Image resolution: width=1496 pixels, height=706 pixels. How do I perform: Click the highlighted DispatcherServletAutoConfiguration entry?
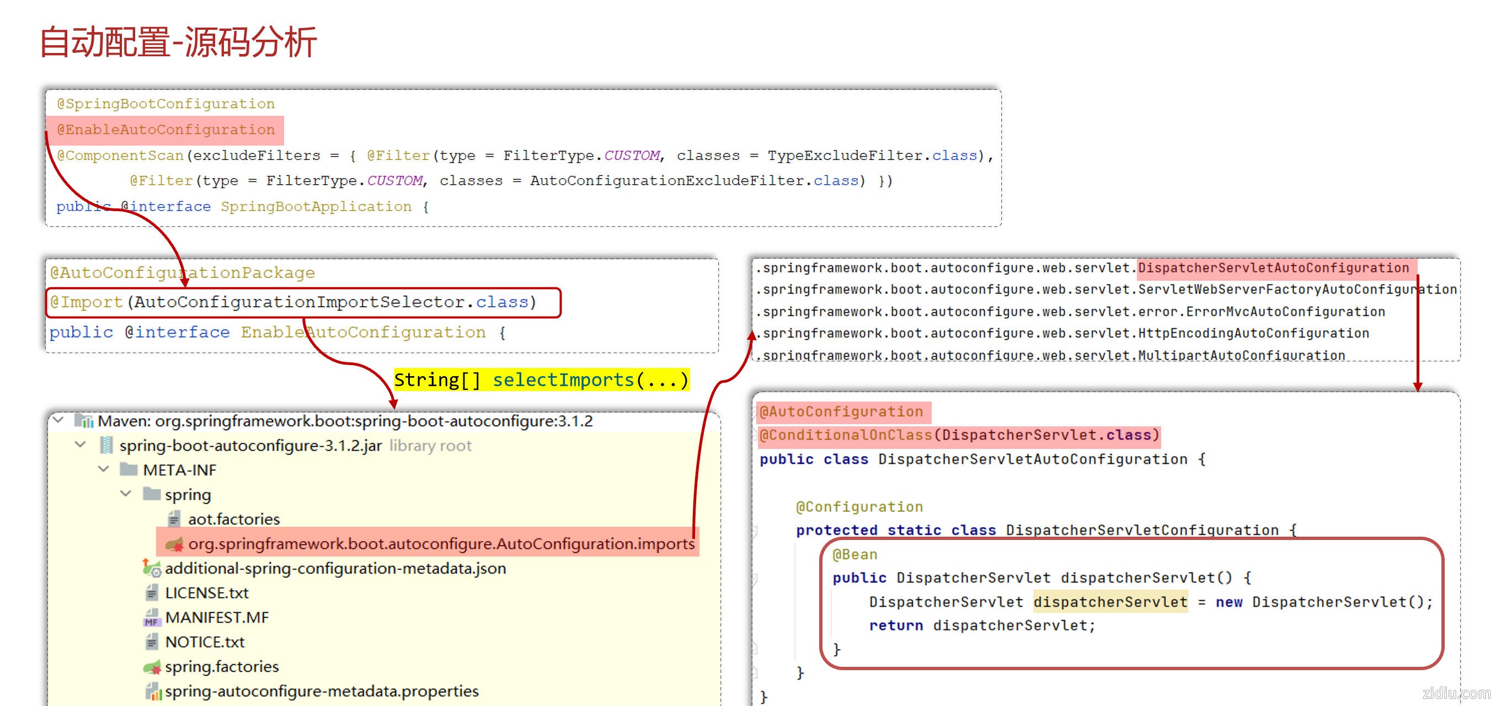coord(1273,268)
